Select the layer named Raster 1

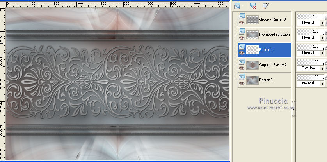(266, 50)
